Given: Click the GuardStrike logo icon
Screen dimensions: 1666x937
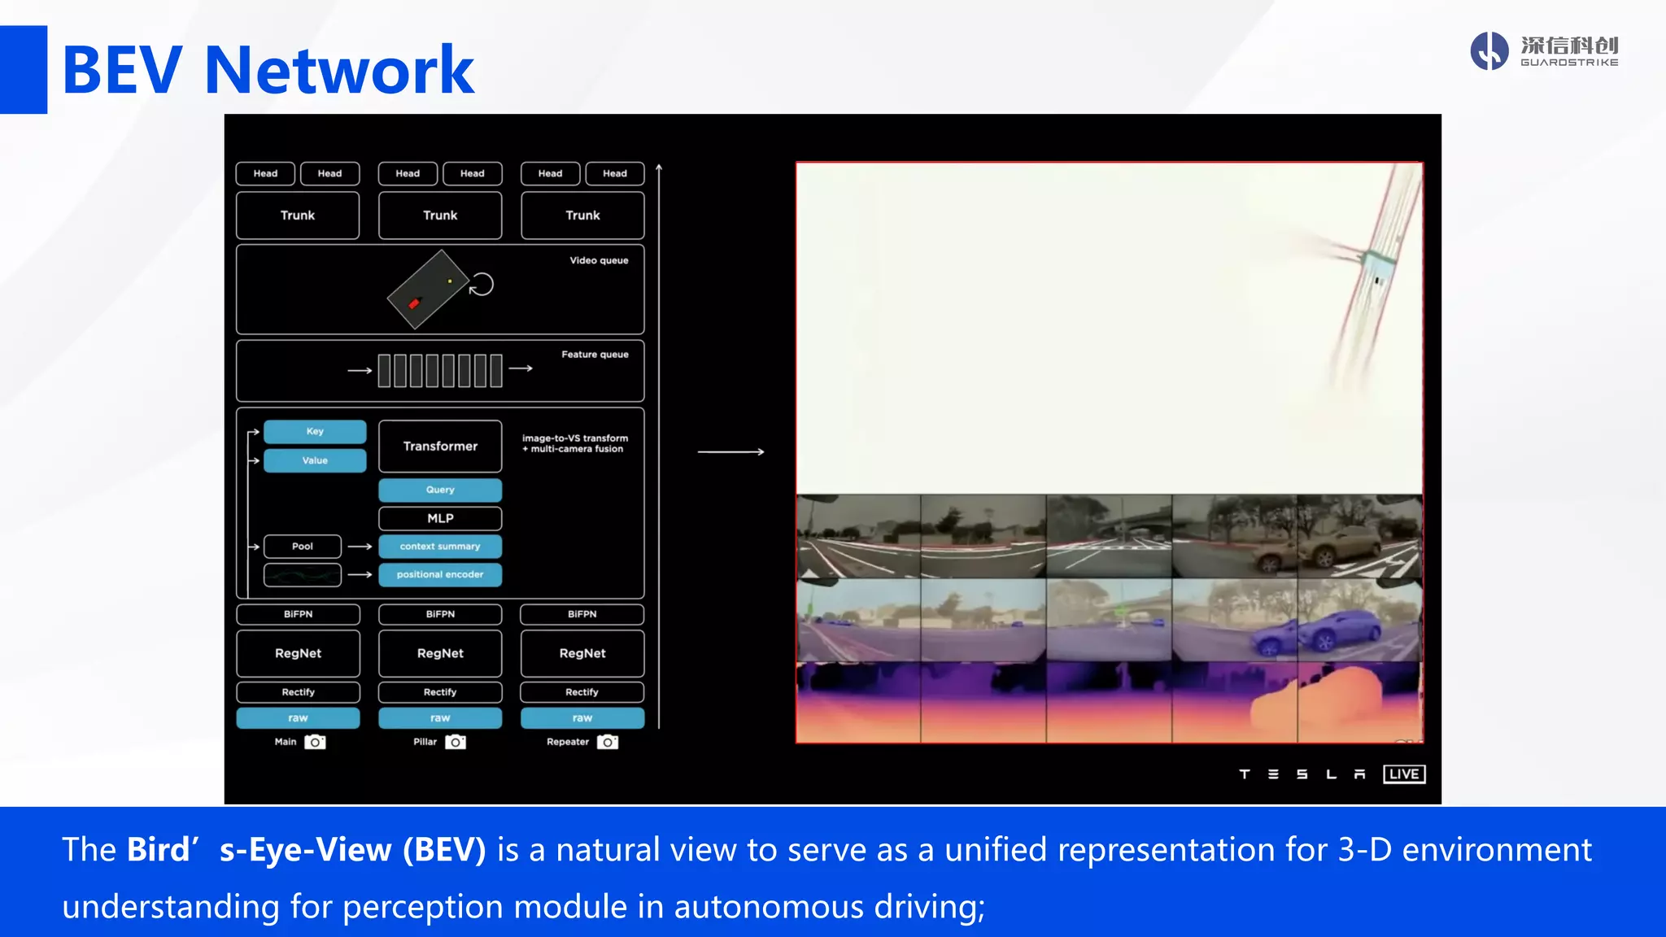Looking at the screenshot, I should (1489, 51).
